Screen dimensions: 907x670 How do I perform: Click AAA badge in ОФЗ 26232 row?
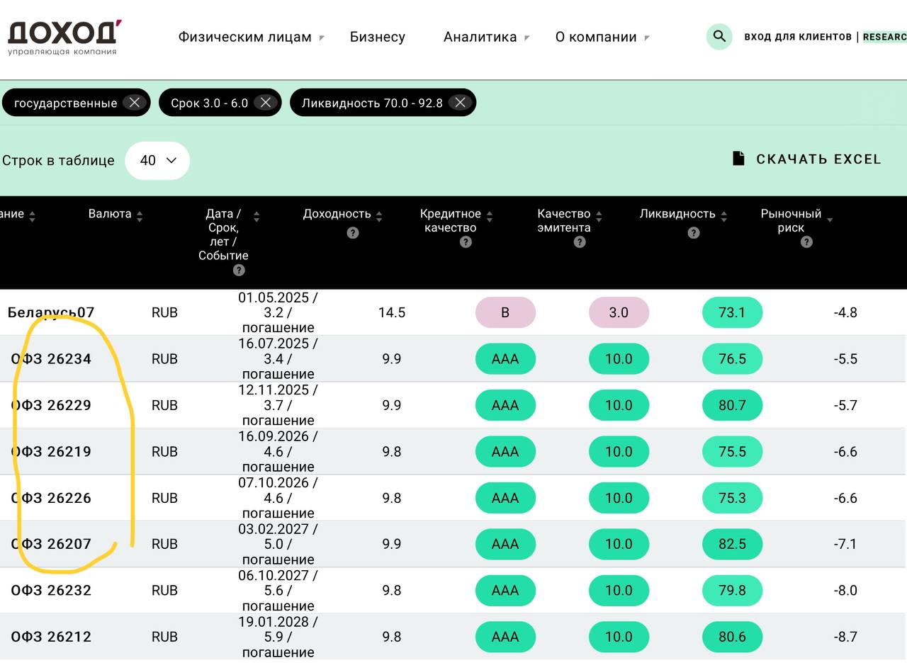505,591
